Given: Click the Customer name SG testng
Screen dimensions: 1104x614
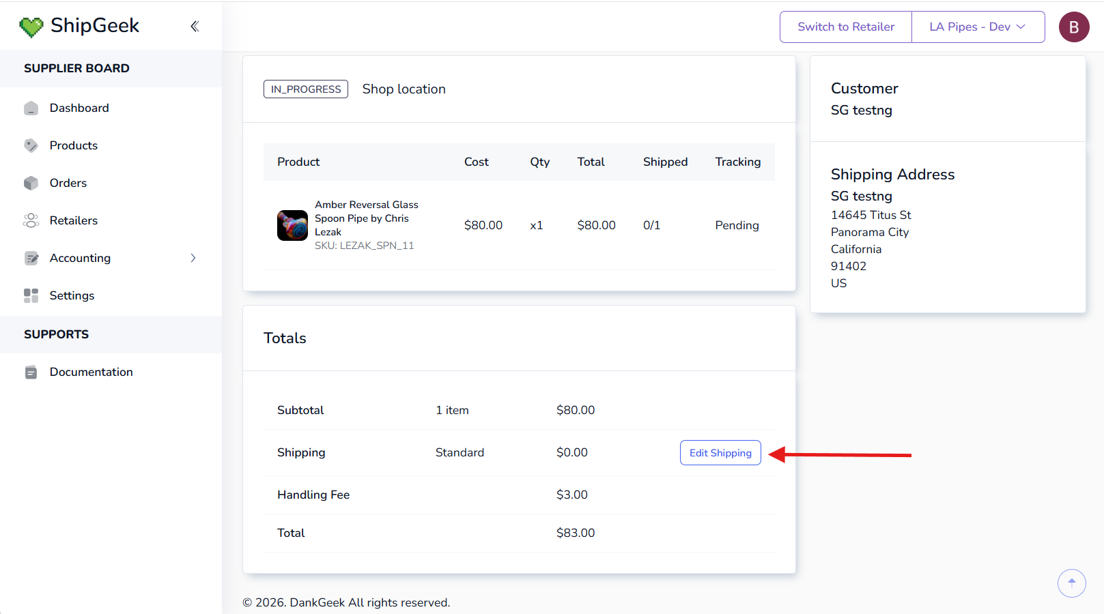Looking at the screenshot, I should point(862,111).
